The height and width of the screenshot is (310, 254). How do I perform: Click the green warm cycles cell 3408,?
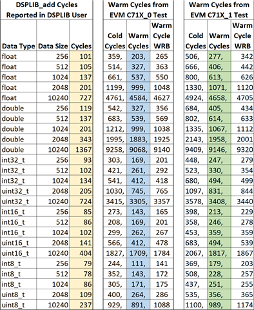pos(219,201)
